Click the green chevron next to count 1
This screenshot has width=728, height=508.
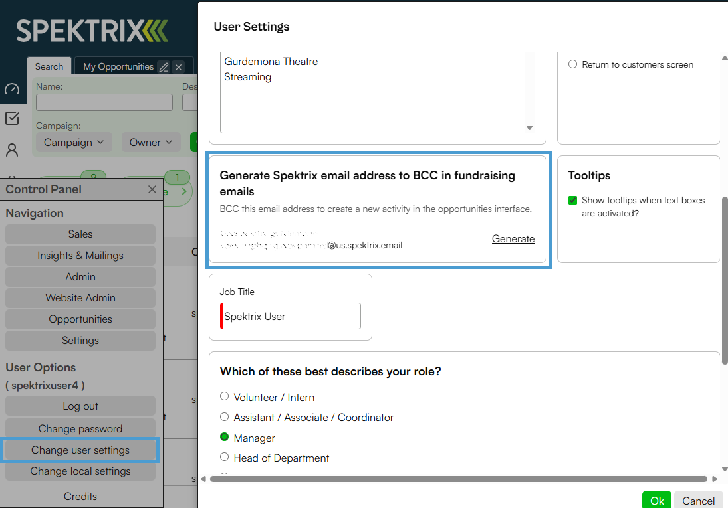pyautogui.click(x=184, y=191)
